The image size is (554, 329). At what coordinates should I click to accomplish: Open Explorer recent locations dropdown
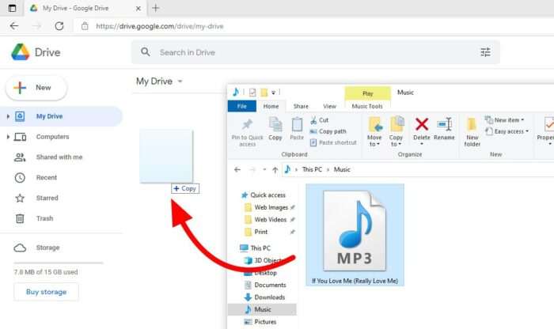(264, 169)
